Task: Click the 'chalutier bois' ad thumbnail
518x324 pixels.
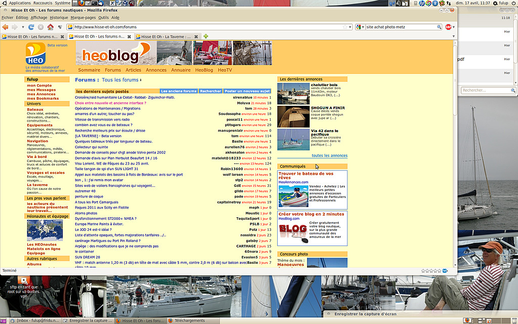Action: click(x=293, y=94)
